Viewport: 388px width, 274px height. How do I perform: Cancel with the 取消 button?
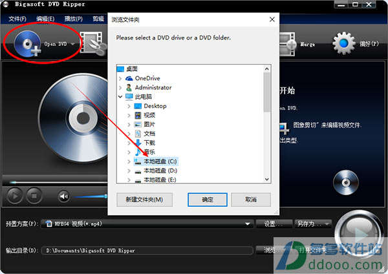[251, 200]
